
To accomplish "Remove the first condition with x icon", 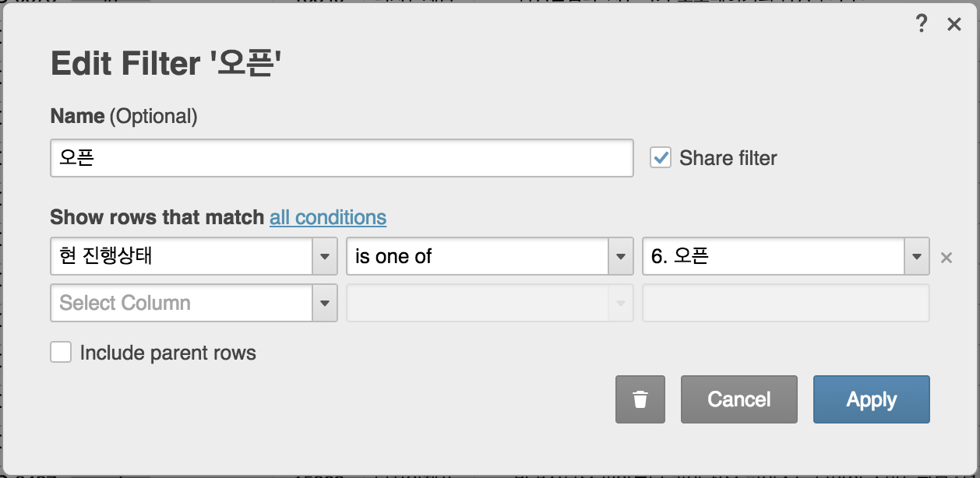I will 947,258.
